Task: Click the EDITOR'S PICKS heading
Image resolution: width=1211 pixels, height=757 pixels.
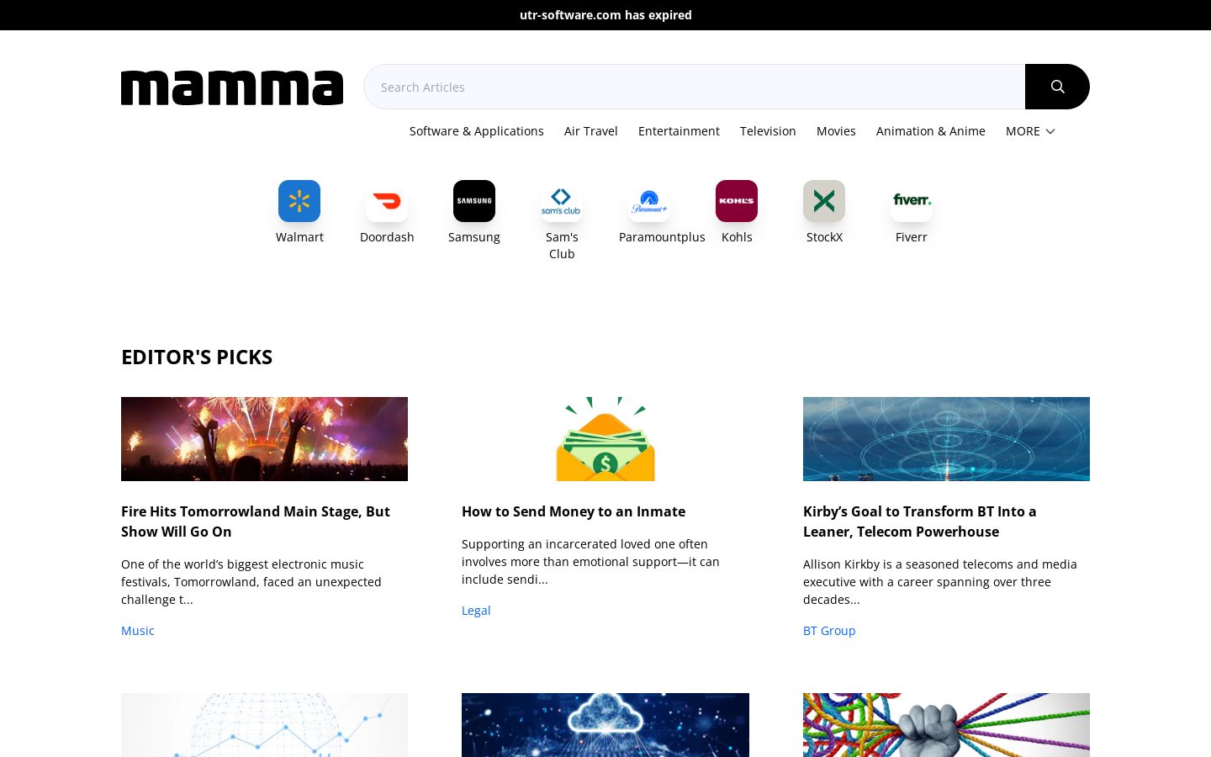Action: 197,357
